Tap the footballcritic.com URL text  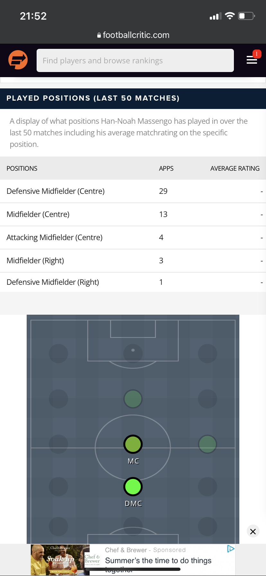point(136,35)
